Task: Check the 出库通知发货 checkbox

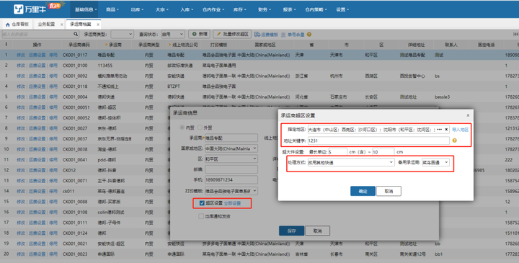Action: [x=201, y=216]
